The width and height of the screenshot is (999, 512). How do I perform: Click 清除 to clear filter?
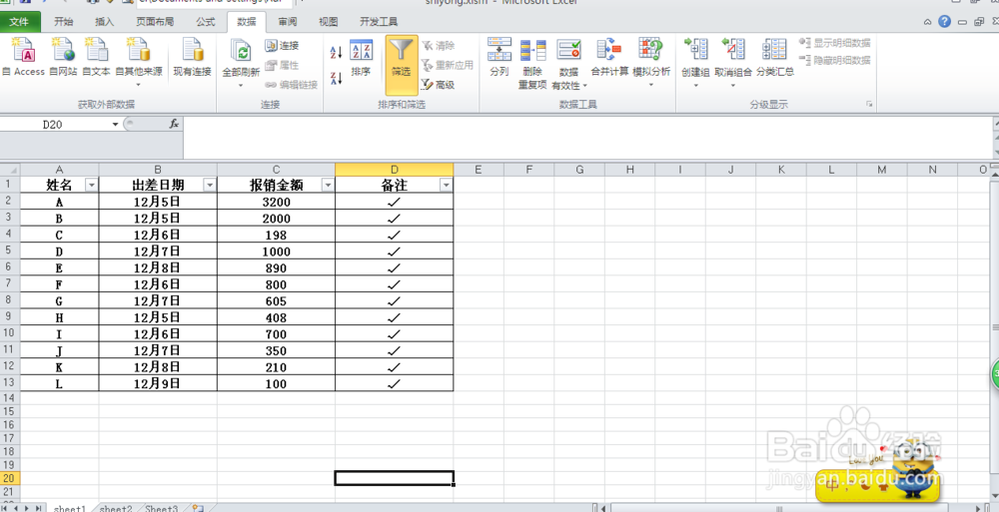pyautogui.click(x=439, y=46)
